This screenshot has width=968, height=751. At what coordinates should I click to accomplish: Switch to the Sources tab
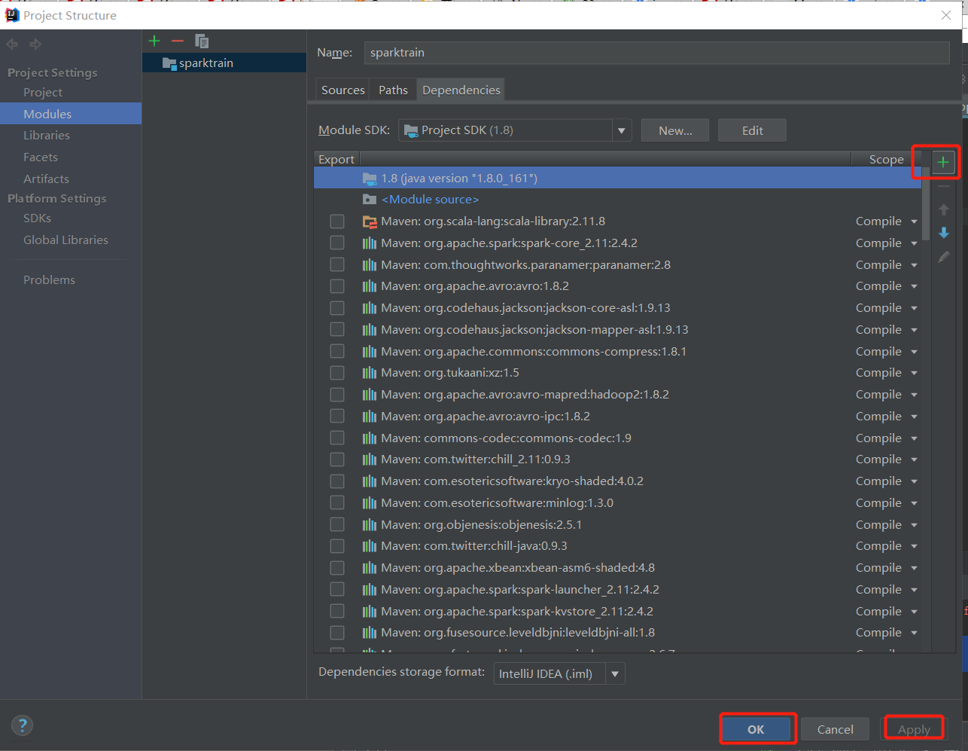coord(342,89)
